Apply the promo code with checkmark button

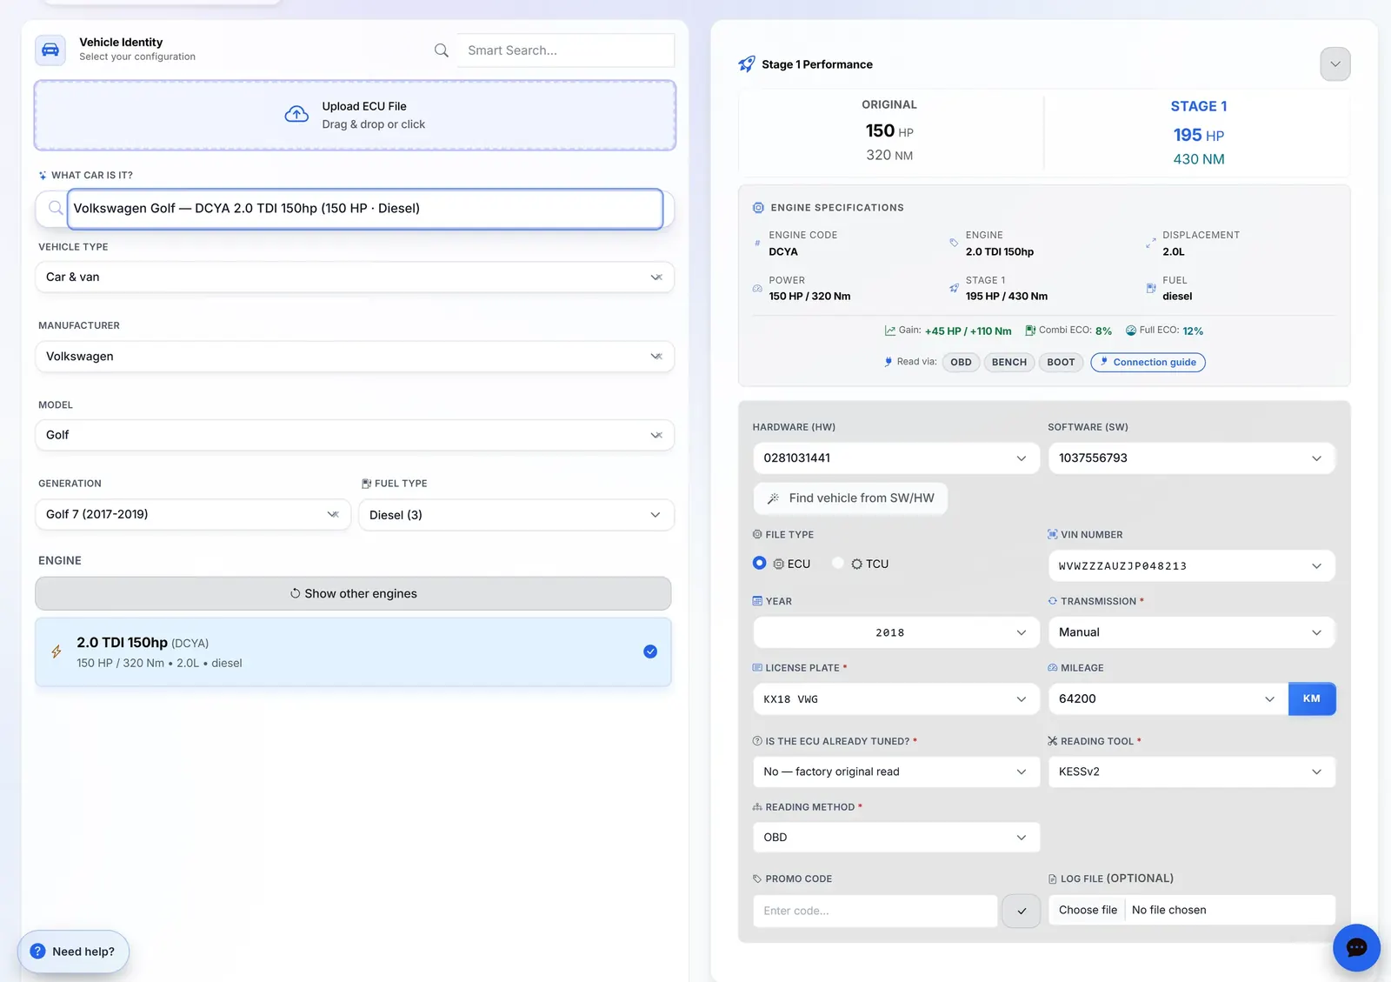click(1022, 911)
